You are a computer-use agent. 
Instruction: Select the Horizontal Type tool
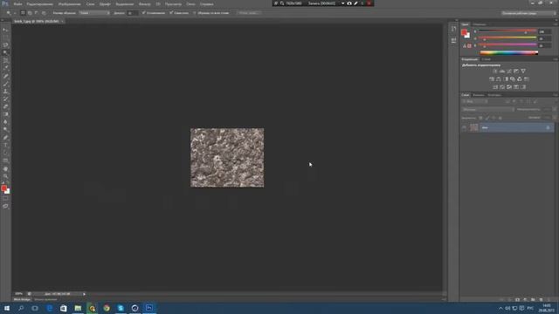coord(5,146)
